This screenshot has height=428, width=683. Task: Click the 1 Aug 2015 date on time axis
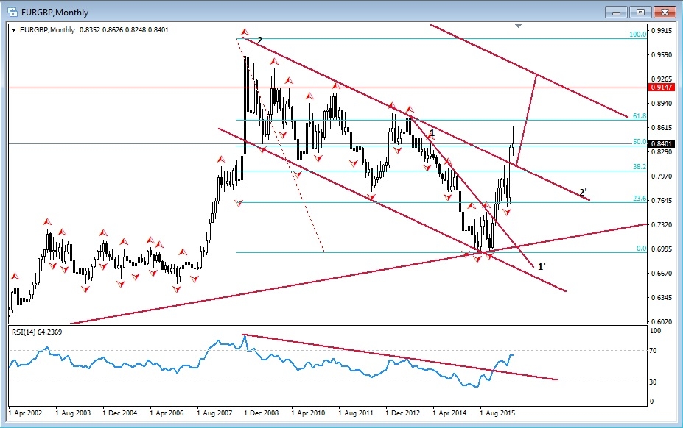tap(497, 415)
